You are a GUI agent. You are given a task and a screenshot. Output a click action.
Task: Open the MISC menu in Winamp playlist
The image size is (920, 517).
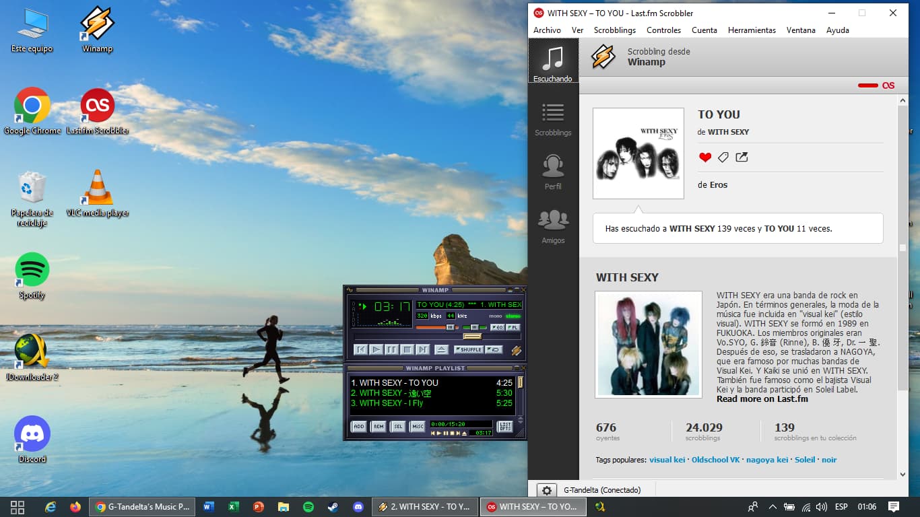pos(418,426)
